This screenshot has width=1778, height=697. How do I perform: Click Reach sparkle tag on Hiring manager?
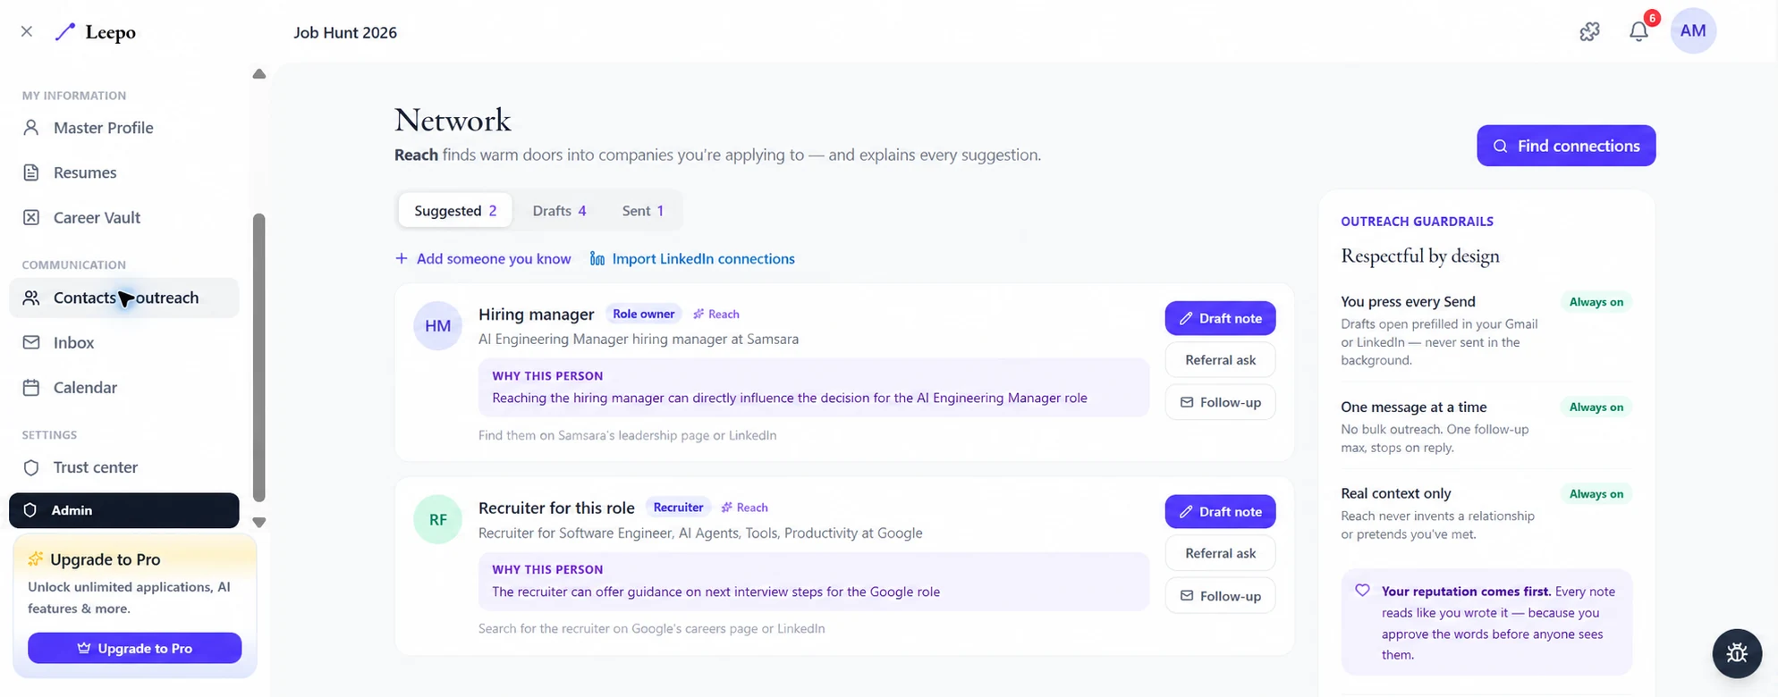716,314
